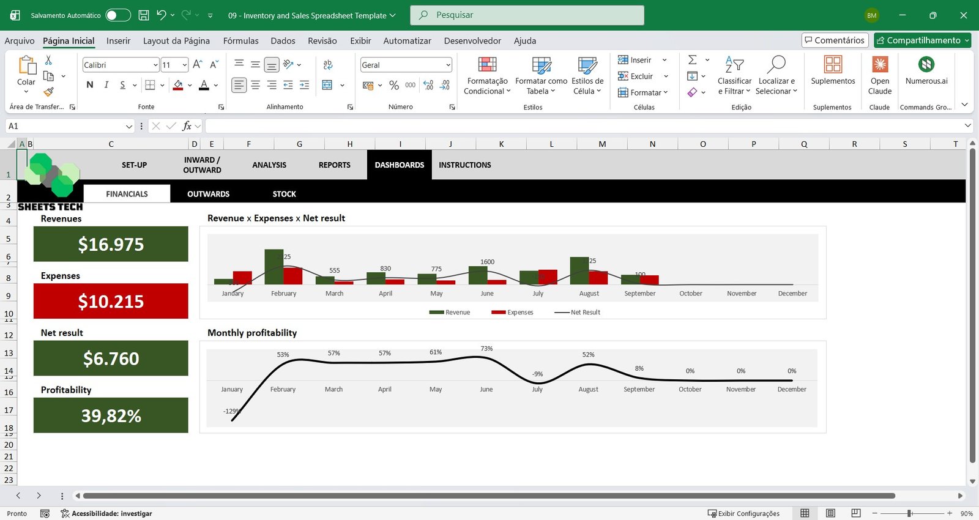Viewport: 979px width, 520px height.
Task: Click the Decrease Indent icon
Action: [x=288, y=85]
